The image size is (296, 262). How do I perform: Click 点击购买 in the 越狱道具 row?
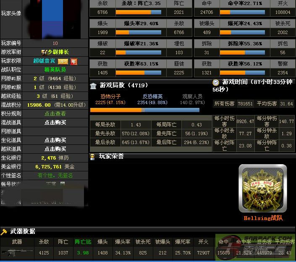[55, 149]
